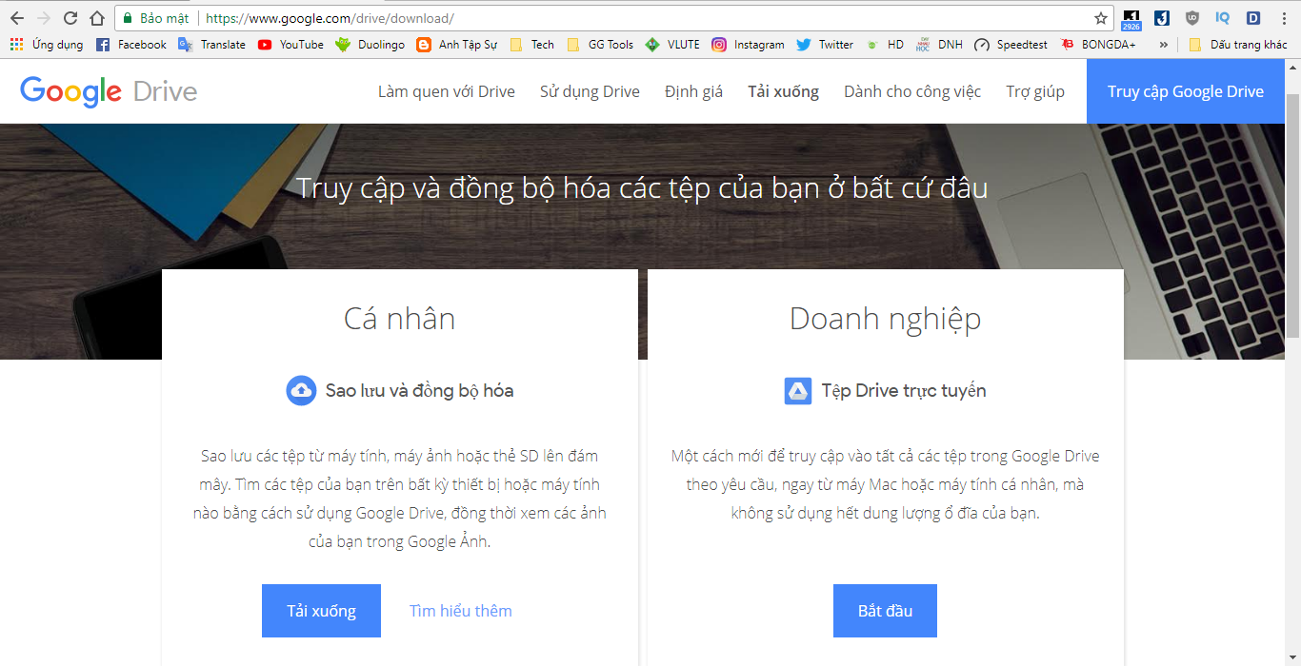
Task: Click the Google Drive logo
Action: [x=109, y=91]
